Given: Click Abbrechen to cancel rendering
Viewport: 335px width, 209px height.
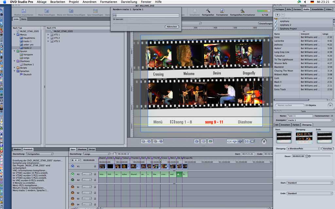Looking at the screenshot, I should pyautogui.click(x=172, y=27).
